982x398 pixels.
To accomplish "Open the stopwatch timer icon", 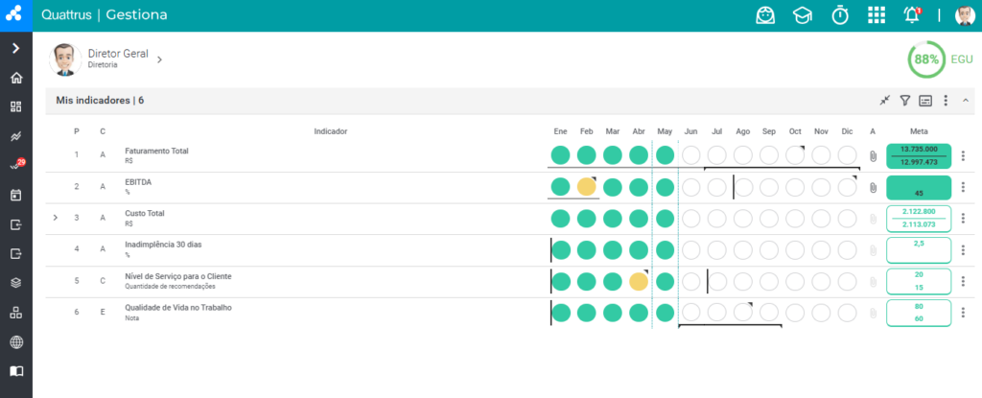I will [840, 15].
